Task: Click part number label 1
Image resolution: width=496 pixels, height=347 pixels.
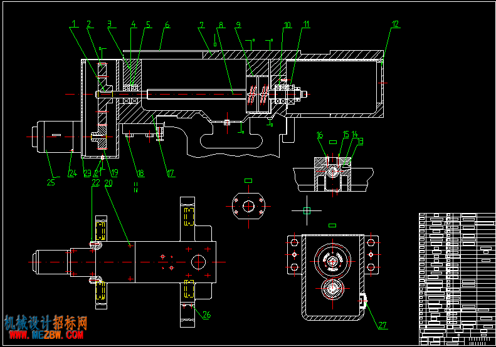Action: click(74, 24)
